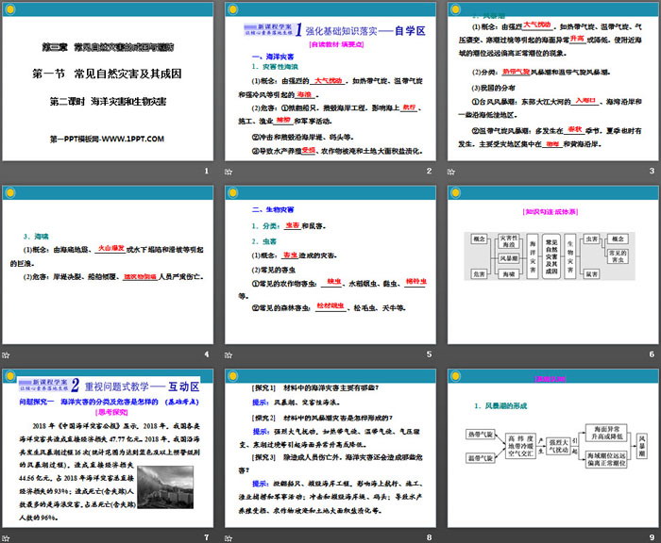Select the title slide thumbnail, slide 1
The height and width of the screenshot is (543, 661).
click(x=107, y=81)
